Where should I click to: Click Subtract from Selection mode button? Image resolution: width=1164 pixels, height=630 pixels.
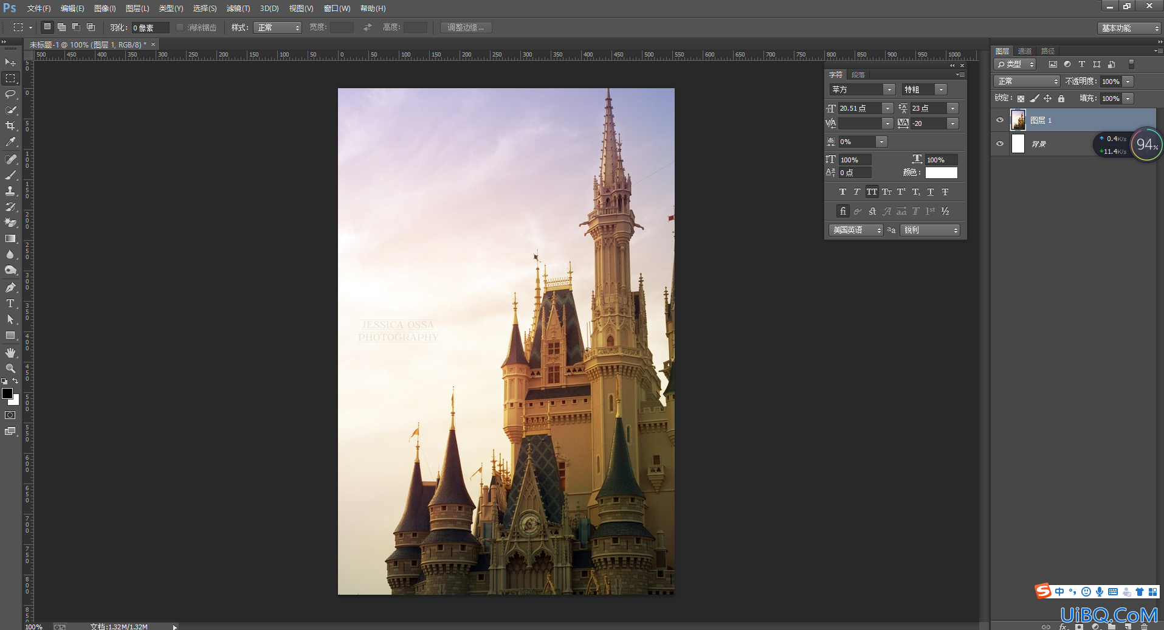tap(76, 27)
